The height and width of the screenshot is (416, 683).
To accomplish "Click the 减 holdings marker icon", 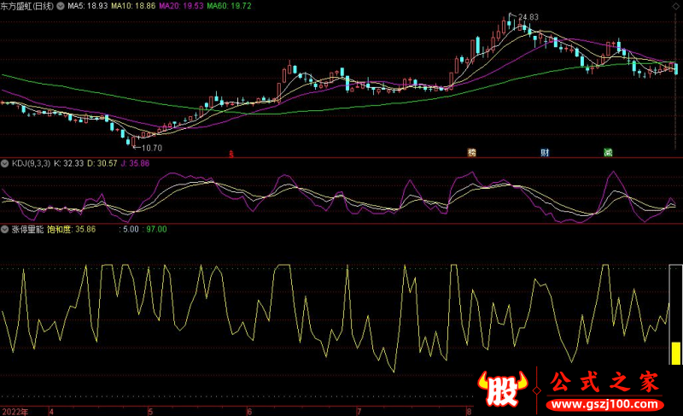I will [x=608, y=153].
